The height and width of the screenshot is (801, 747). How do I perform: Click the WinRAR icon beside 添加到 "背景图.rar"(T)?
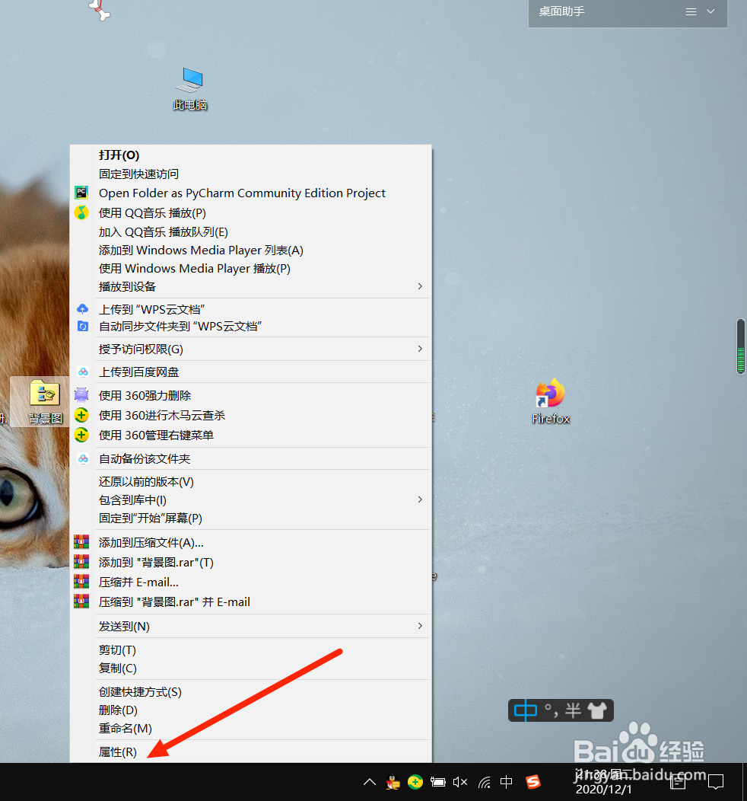81,561
